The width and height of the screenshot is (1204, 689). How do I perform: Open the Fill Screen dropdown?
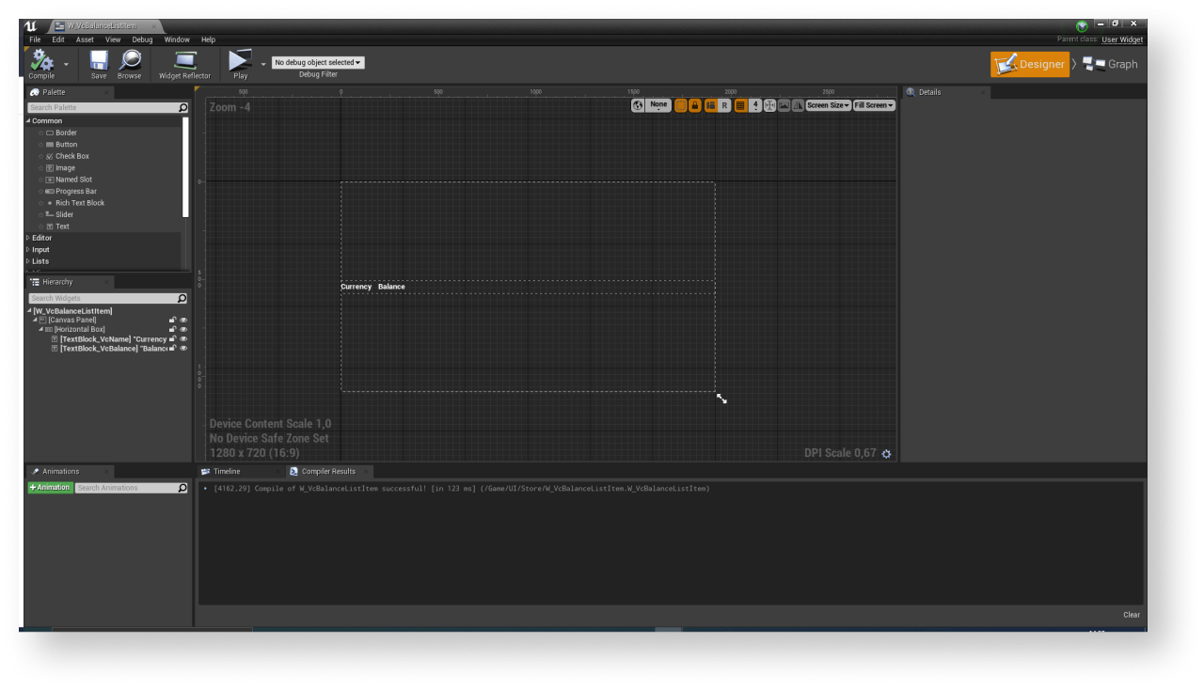pos(873,105)
